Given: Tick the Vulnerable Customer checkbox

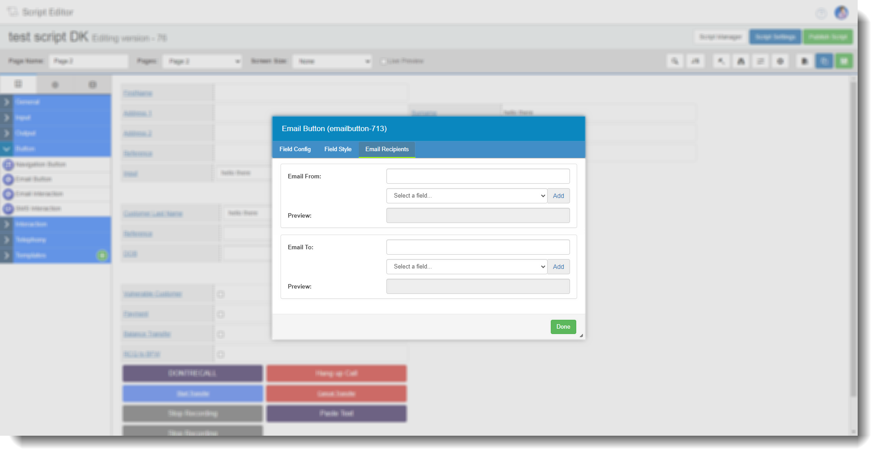Looking at the screenshot, I should (x=221, y=294).
